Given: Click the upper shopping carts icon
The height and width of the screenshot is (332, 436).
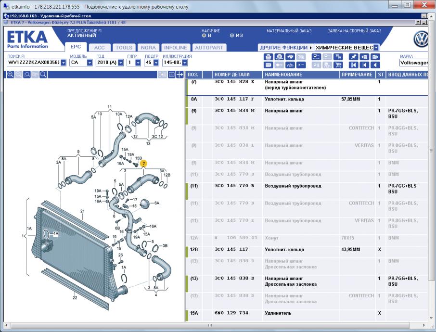Looking at the screenshot, I should [x=338, y=57].
